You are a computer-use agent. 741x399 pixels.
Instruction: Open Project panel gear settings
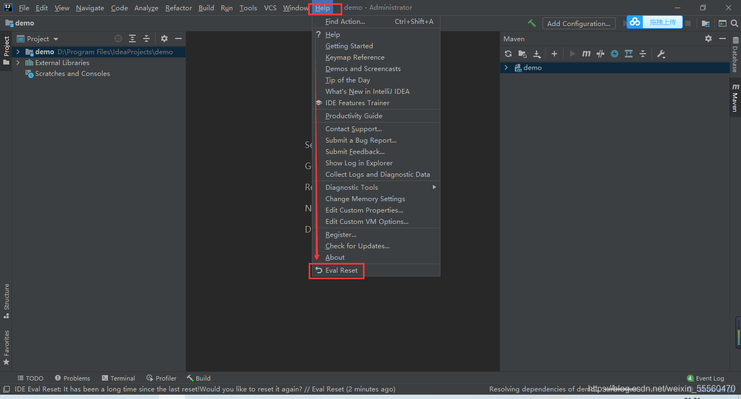point(164,38)
